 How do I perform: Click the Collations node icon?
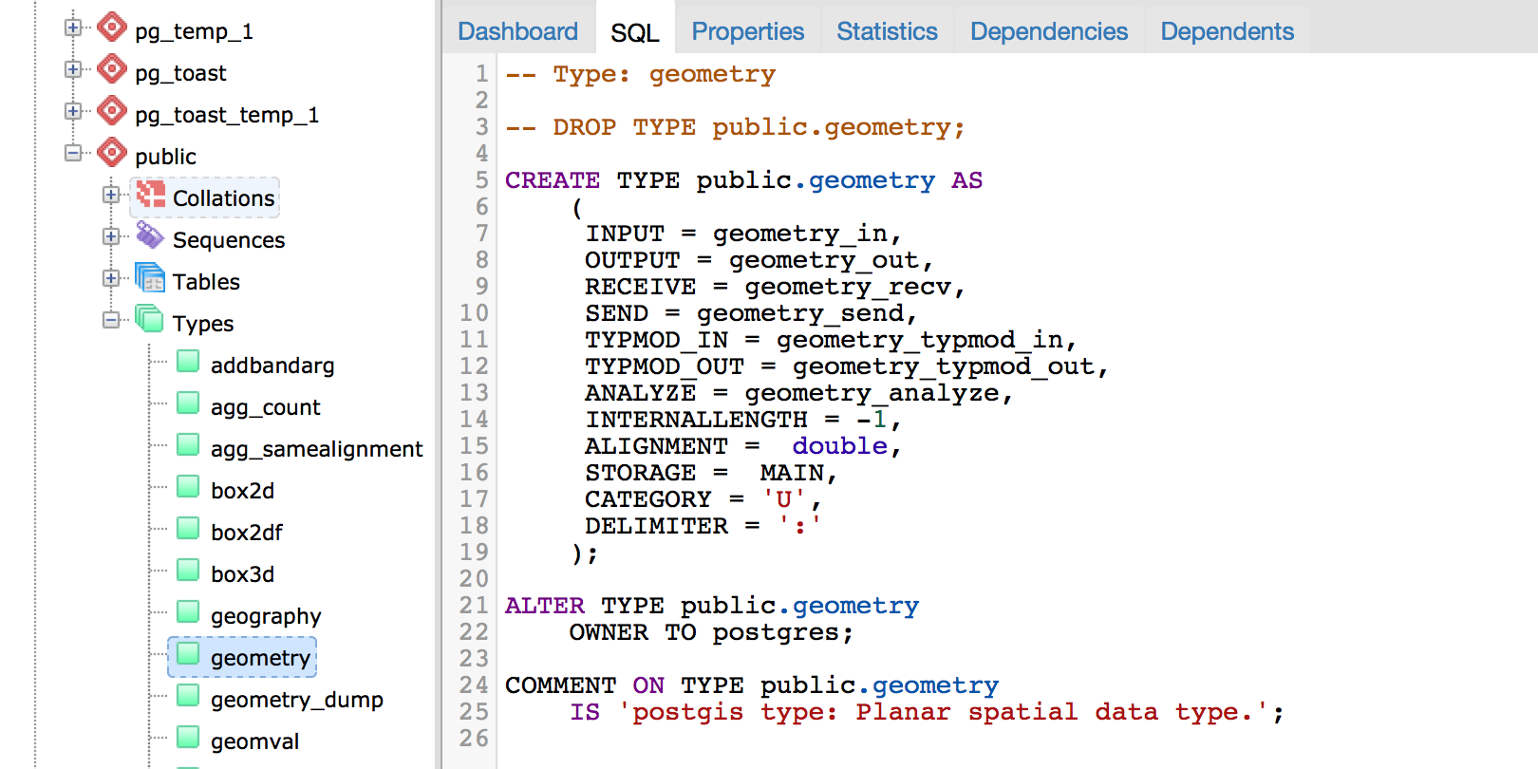[x=150, y=195]
